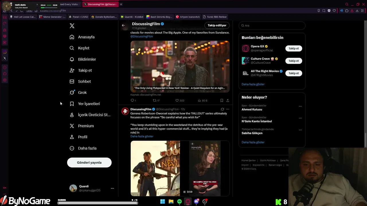Open Premium page
The width and height of the screenshot is (367, 206).
click(x=82, y=126)
